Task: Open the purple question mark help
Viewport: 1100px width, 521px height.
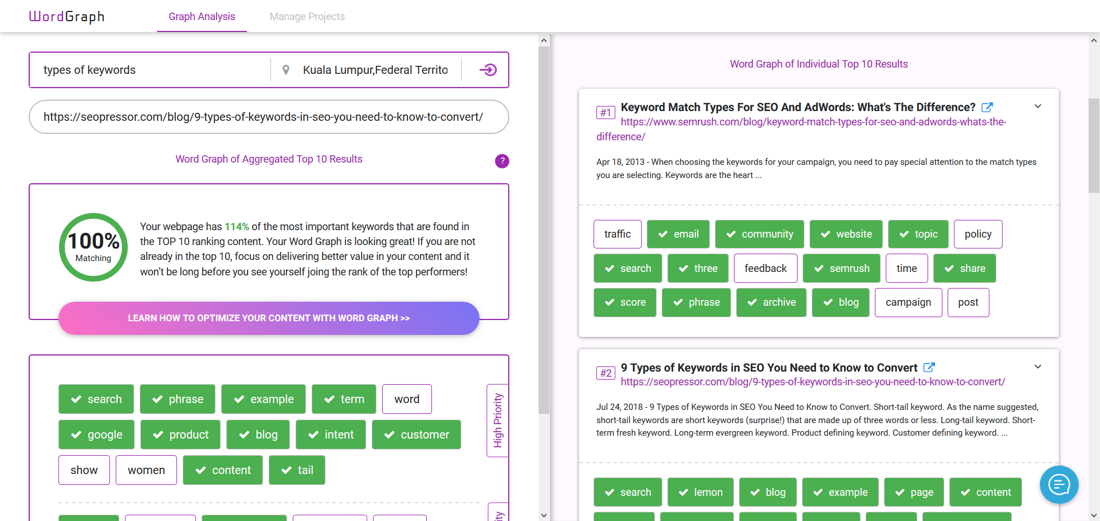Action: point(502,161)
